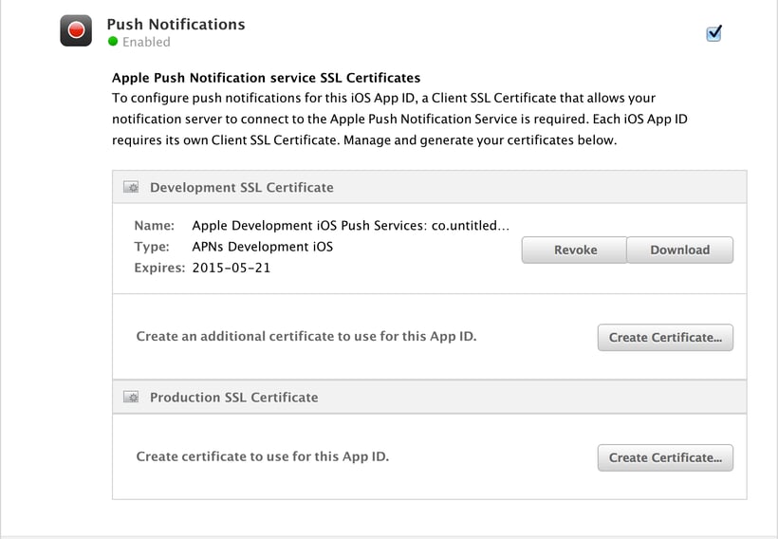
Task: Click the 'Create certificate to use' production text
Action: point(262,456)
